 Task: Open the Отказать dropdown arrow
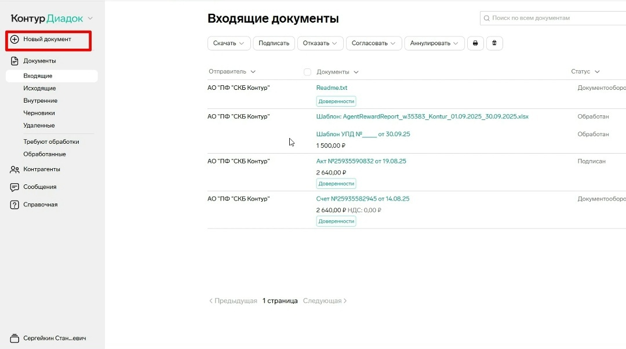335,43
